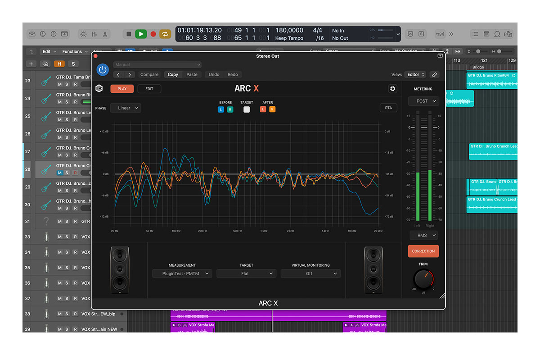
Task: Select the Bridge marker in the ruler
Action: coord(478,67)
